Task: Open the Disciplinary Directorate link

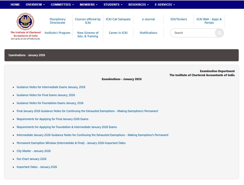Action: [57, 21]
